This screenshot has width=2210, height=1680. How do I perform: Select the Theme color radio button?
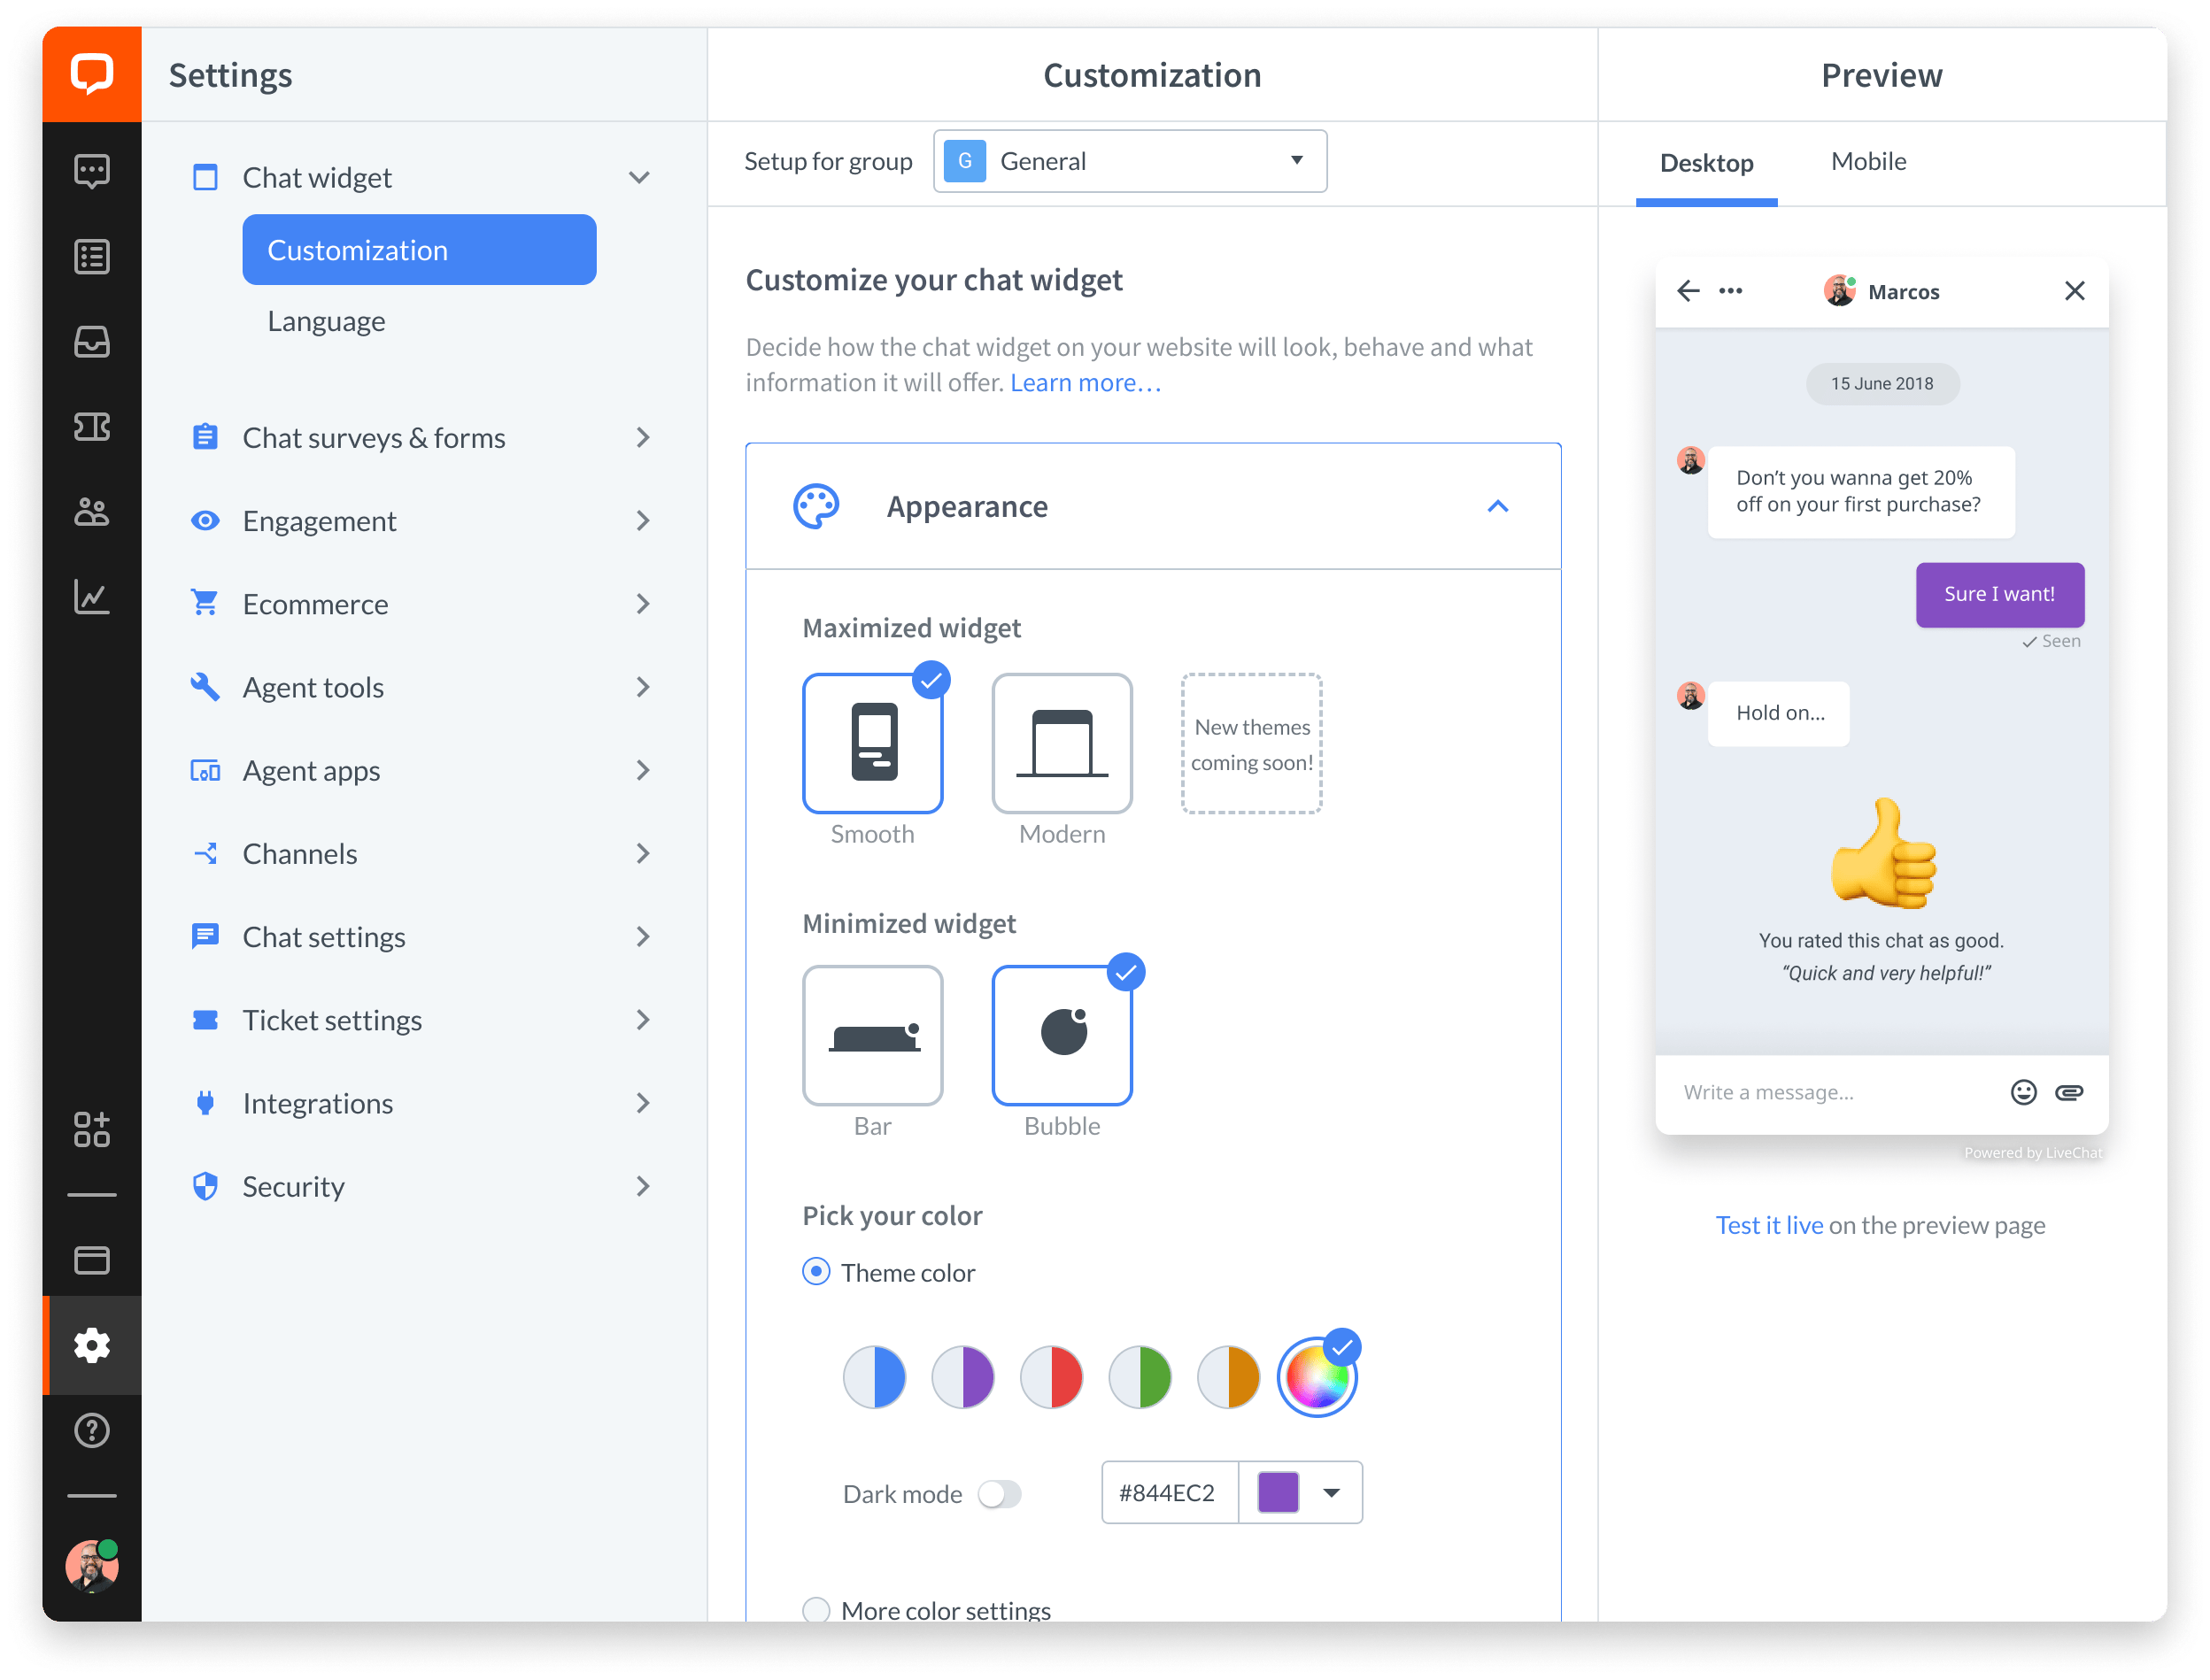pyautogui.click(x=816, y=1272)
